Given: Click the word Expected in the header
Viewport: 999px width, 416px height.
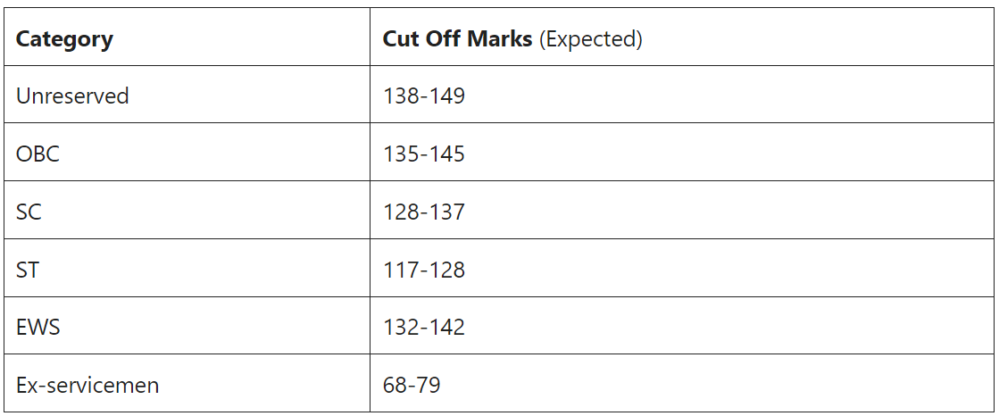Looking at the screenshot, I should [591, 39].
